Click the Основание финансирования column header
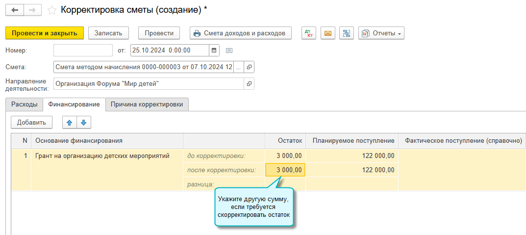The image size is (526, 235). (x=107, y=141)
